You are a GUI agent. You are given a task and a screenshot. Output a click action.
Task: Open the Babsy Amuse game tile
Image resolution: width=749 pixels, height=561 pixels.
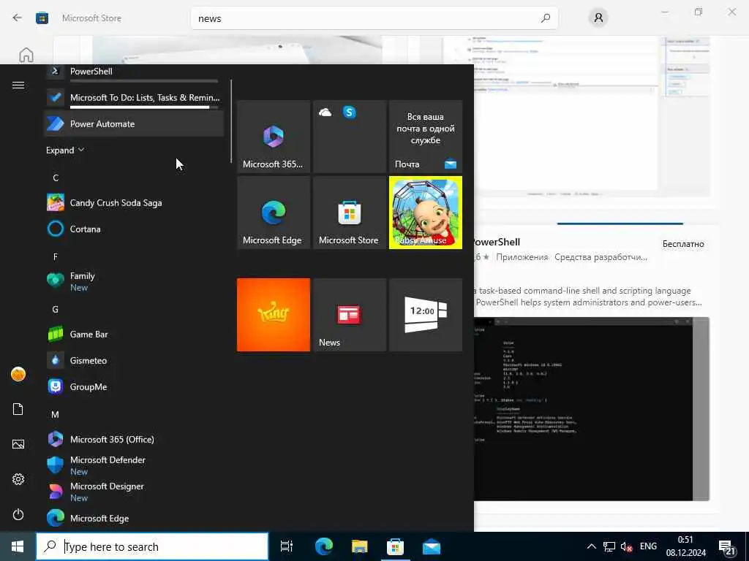426,213
